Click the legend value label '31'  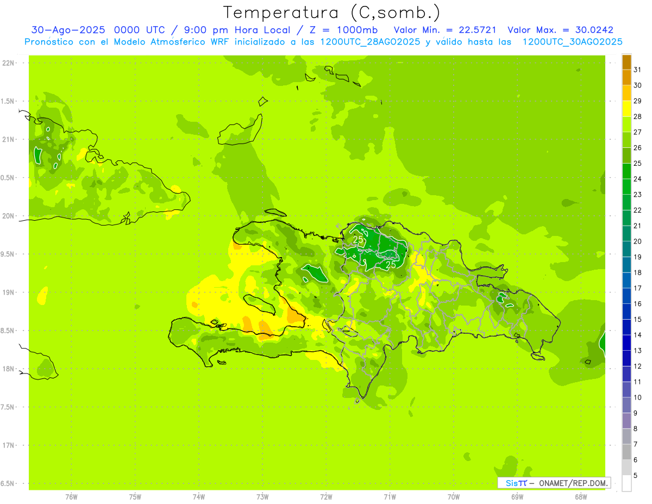click(x=637, y=70)
